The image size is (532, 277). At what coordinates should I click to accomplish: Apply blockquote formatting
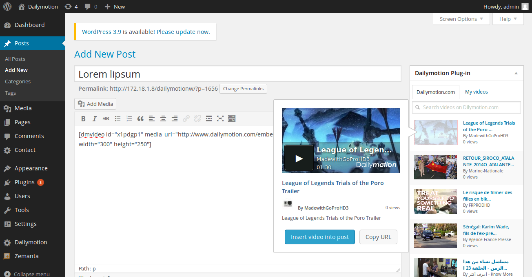(140, 119)
